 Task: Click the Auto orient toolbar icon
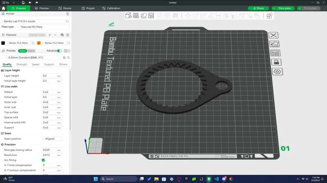pos(144,15)
